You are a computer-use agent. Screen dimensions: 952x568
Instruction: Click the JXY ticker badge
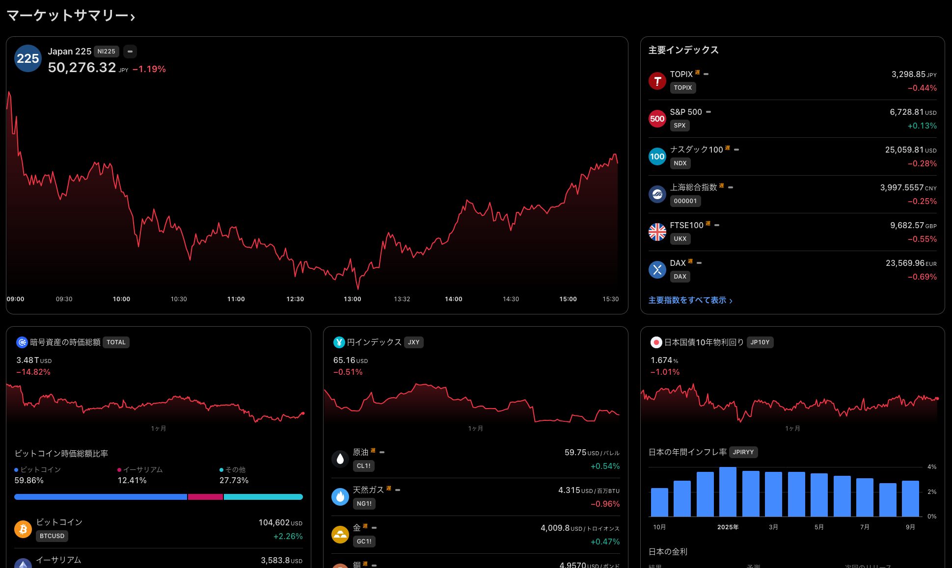click(413, 342)
